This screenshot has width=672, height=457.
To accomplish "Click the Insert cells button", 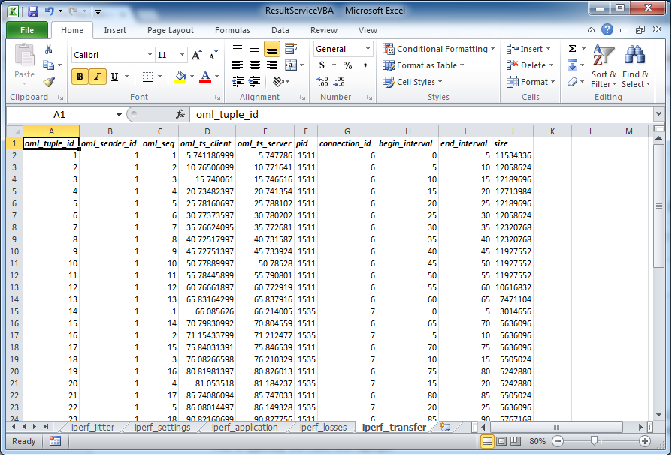I will click(528, 49).
